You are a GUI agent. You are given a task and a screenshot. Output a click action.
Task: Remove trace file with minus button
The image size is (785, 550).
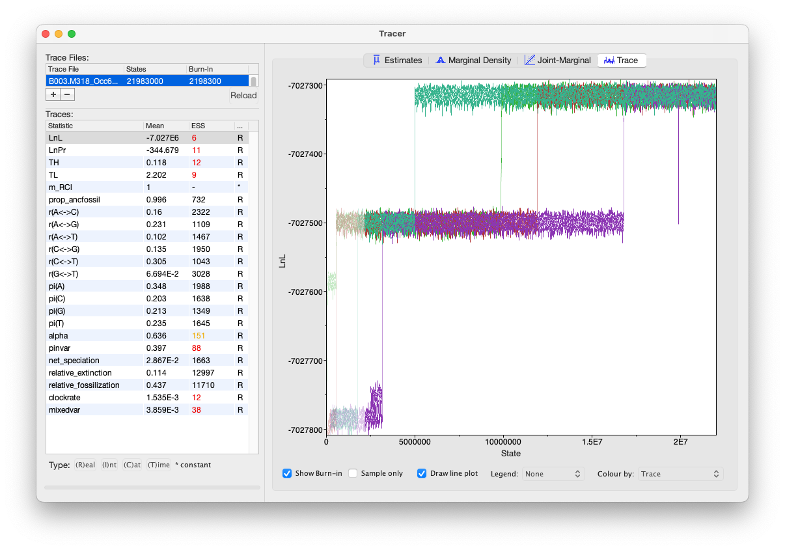[68, 94]
